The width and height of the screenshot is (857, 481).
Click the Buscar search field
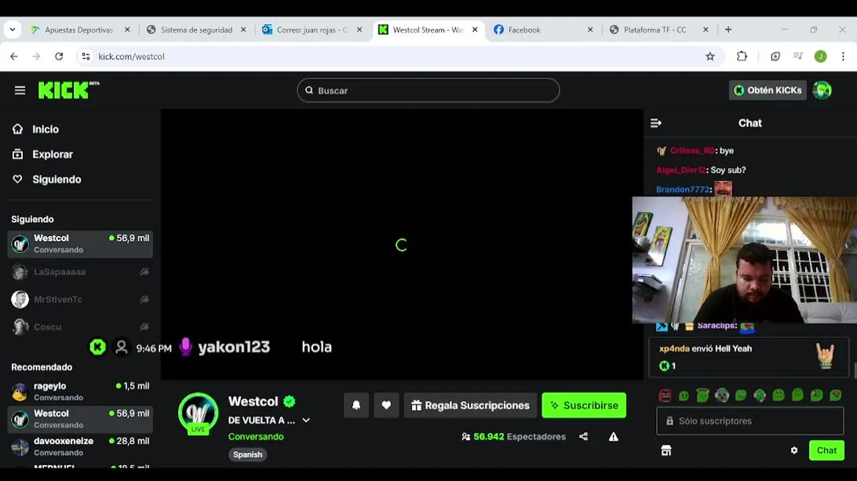428,90
